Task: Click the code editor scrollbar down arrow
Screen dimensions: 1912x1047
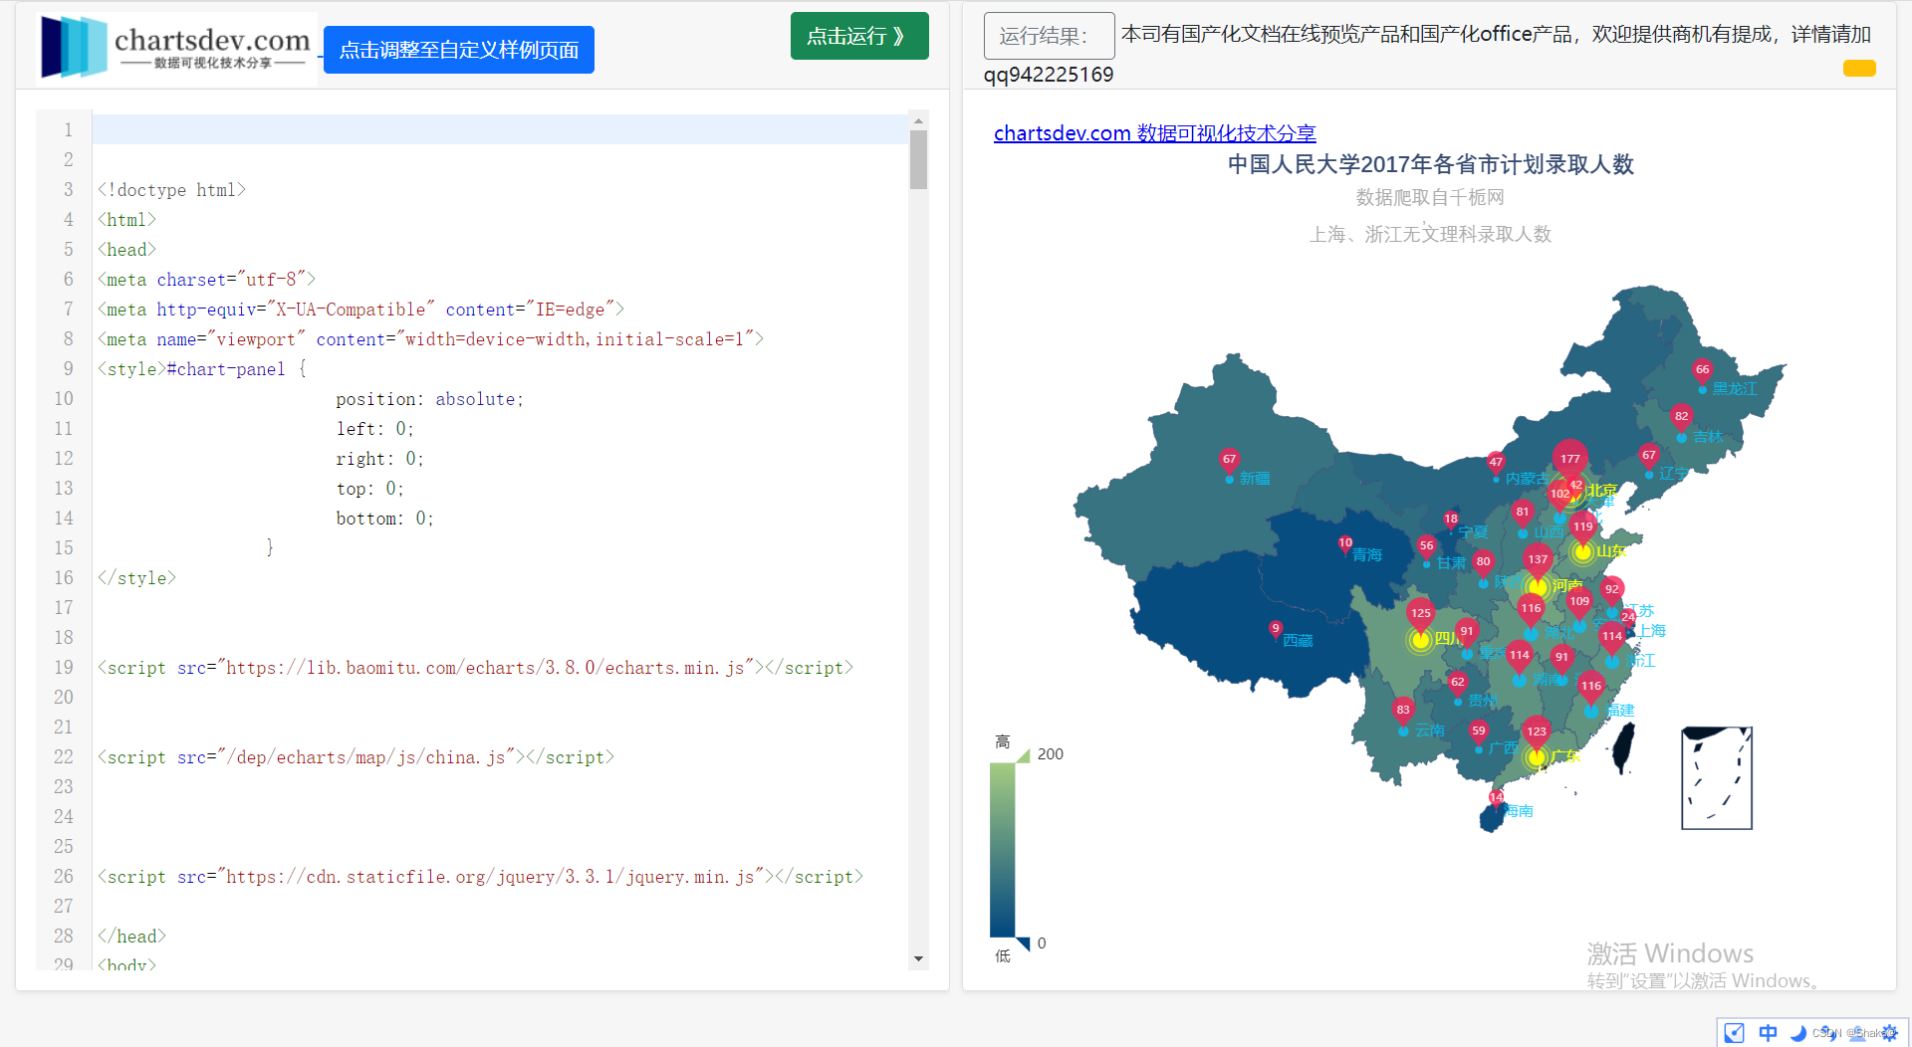Action: 918,958
